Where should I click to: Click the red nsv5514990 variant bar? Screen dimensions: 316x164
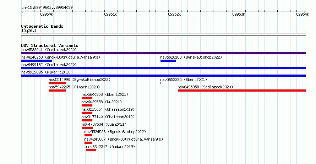57,83
